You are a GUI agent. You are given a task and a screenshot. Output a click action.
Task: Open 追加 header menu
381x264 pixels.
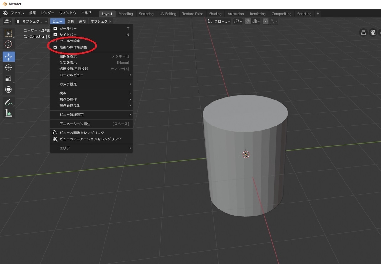[x=82, y=21]
